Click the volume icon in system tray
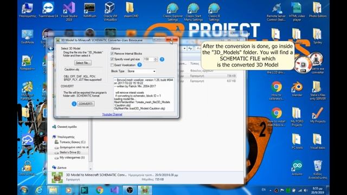Screen dimensions: 347x195 pyautogui.click(x=306, y=190)
